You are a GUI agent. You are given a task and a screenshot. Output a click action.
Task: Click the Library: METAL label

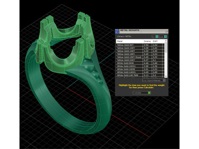coord(124,36)
